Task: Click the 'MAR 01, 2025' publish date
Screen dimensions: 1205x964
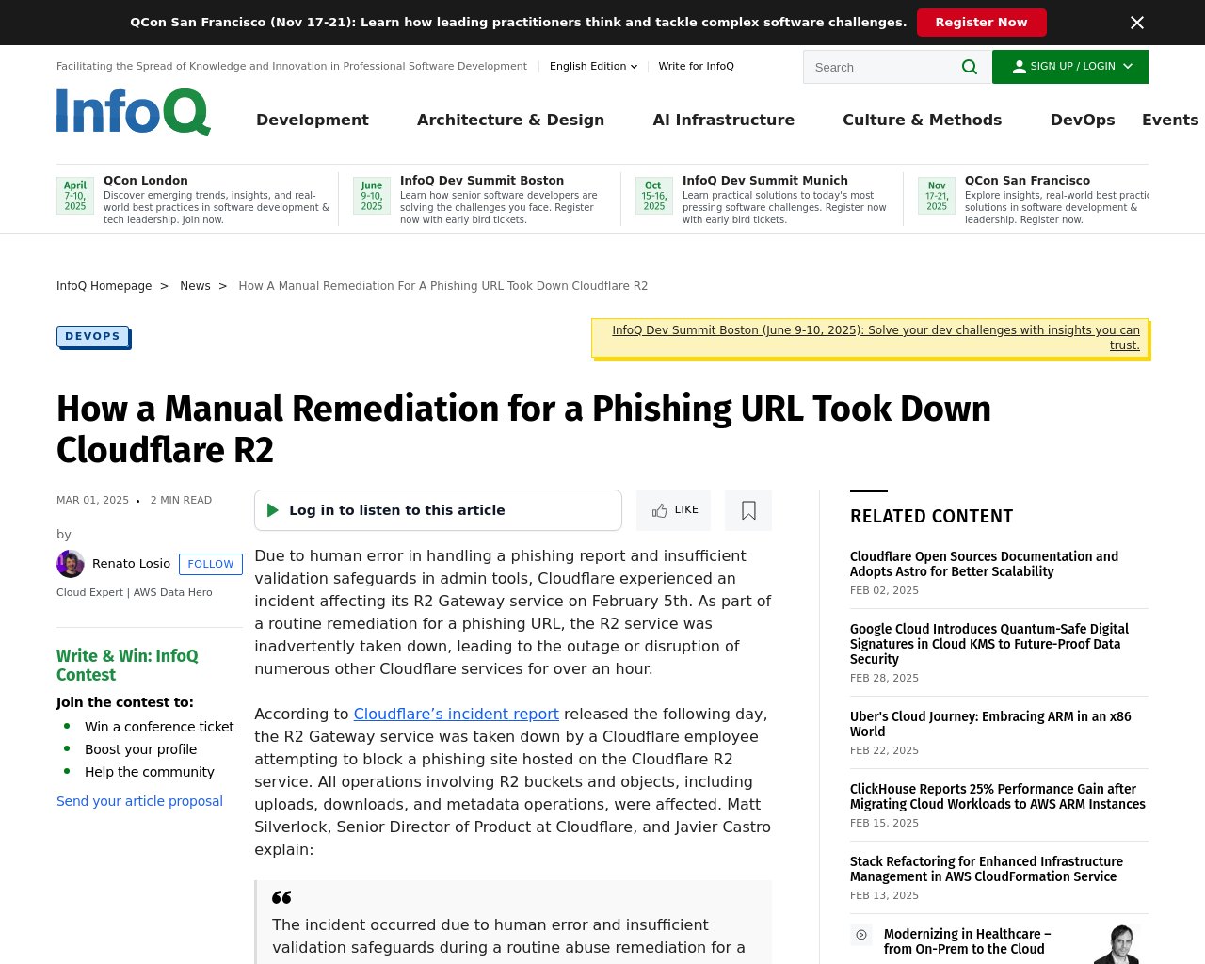Action: click(x=92, y=501)
